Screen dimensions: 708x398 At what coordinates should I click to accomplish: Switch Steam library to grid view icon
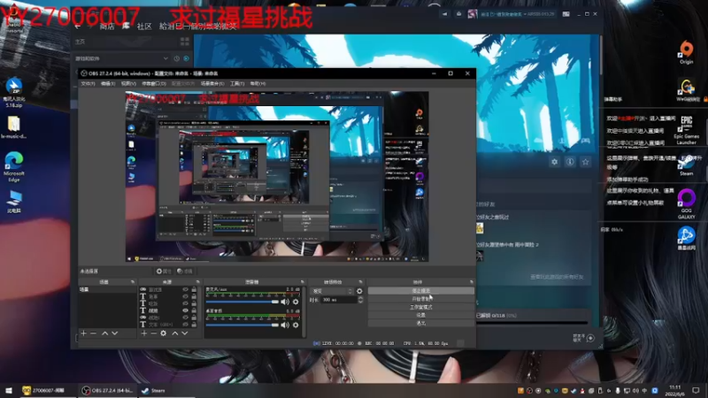pyautogui.click(x=185, y=42)
